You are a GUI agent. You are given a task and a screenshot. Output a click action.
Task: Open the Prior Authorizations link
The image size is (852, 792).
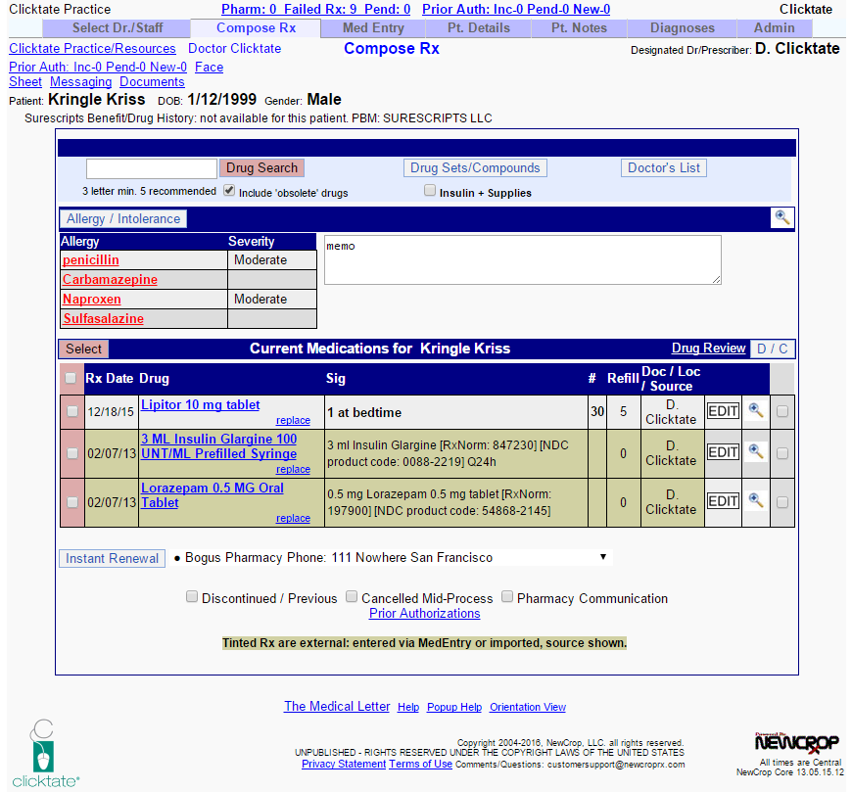(424, 614)
